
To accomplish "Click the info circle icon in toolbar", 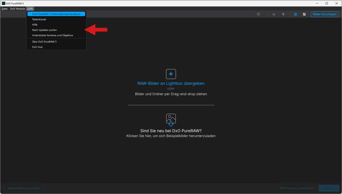I will [x=258, y=14].
